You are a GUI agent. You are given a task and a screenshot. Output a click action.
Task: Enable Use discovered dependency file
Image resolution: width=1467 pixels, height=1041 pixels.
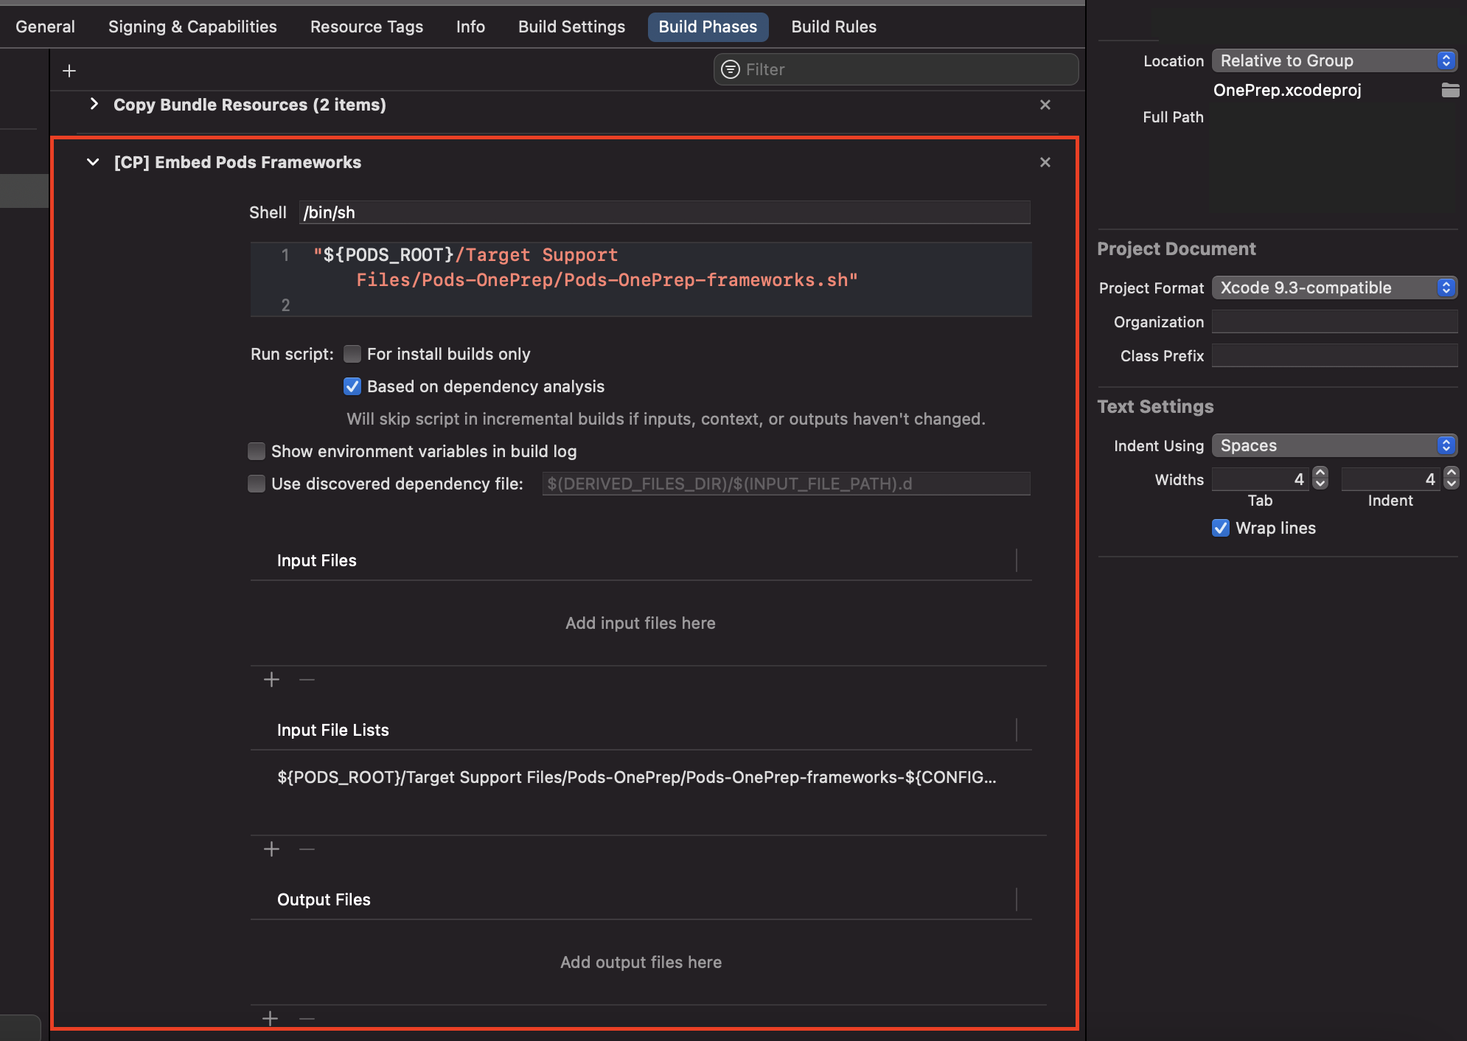[257, 484]
